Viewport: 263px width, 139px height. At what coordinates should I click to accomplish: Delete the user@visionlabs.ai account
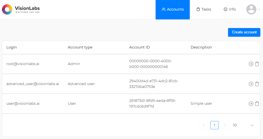[x=257, y=104]
